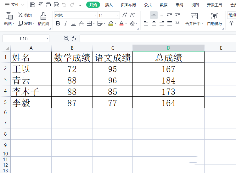Click the currency yen format icon
The width and height of the screenshot is (236, 173).
(x=231, y=23)
